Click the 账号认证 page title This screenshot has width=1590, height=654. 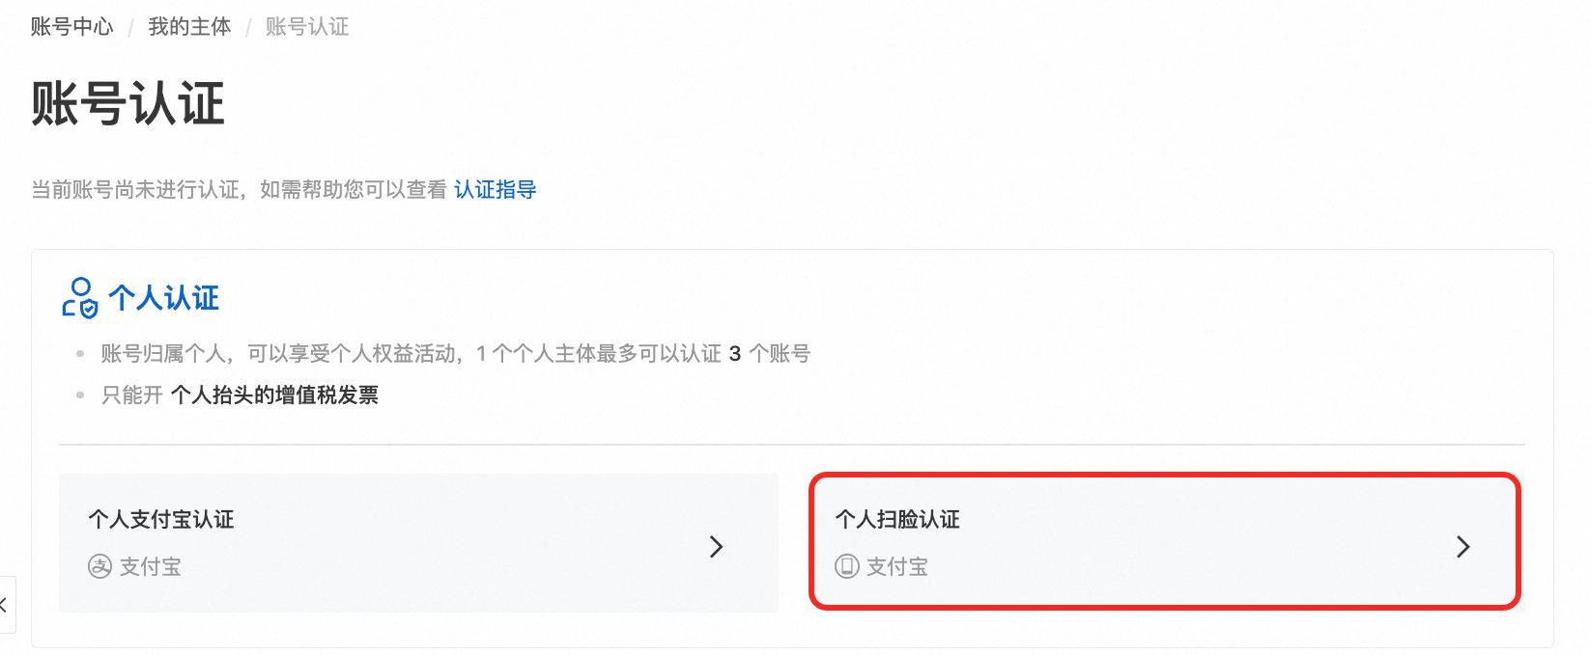coord(128,103)
